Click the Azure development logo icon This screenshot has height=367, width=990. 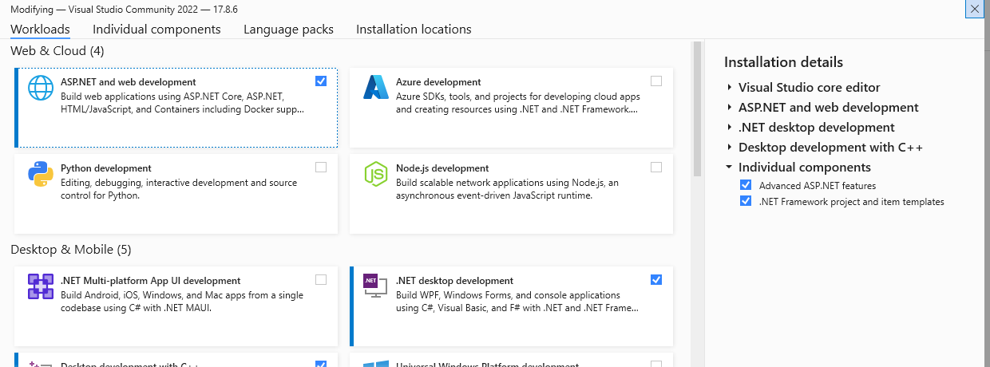[x=375, y=88]
